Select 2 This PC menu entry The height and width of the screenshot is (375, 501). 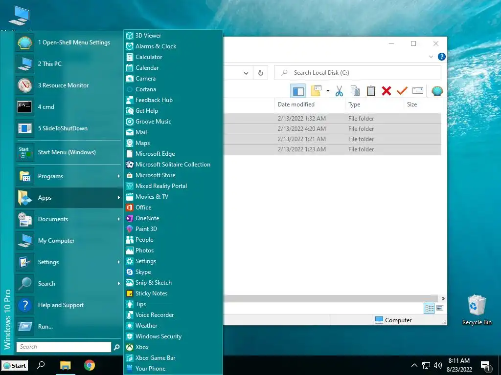(x=68, y=64)
